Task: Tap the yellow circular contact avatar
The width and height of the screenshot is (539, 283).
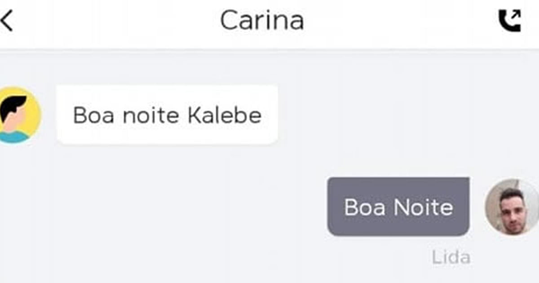Action: [x=18, y=115]
